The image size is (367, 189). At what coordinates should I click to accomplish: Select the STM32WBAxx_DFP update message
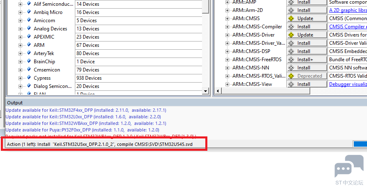tap(86, 123)
